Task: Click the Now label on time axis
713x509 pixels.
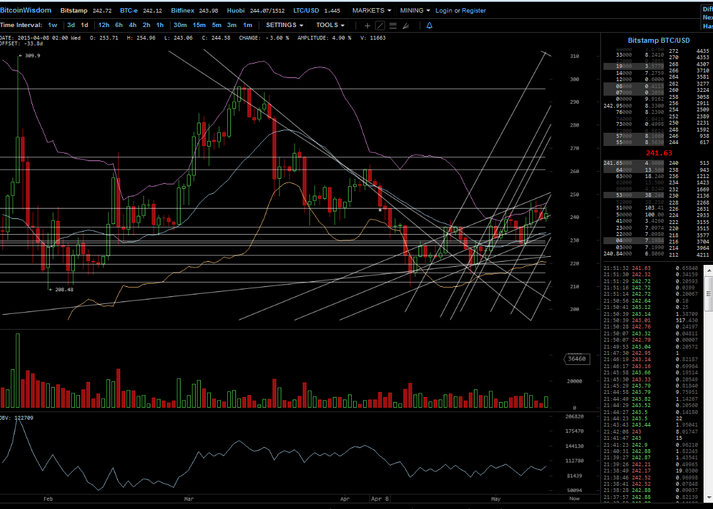Action: pos(575,498)
